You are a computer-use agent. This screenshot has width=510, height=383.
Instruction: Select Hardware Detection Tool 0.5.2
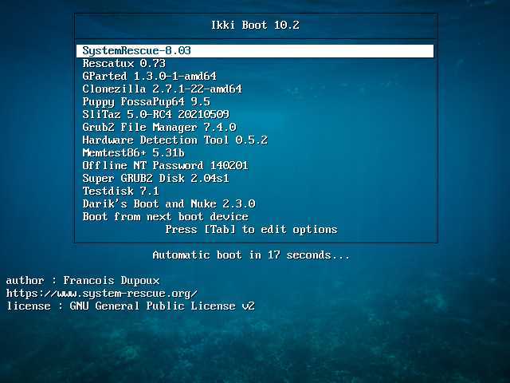point(175,140)
